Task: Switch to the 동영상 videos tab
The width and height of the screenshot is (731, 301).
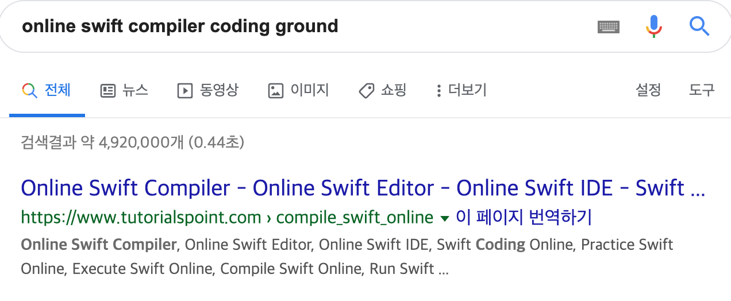Action: coord(207,90)
